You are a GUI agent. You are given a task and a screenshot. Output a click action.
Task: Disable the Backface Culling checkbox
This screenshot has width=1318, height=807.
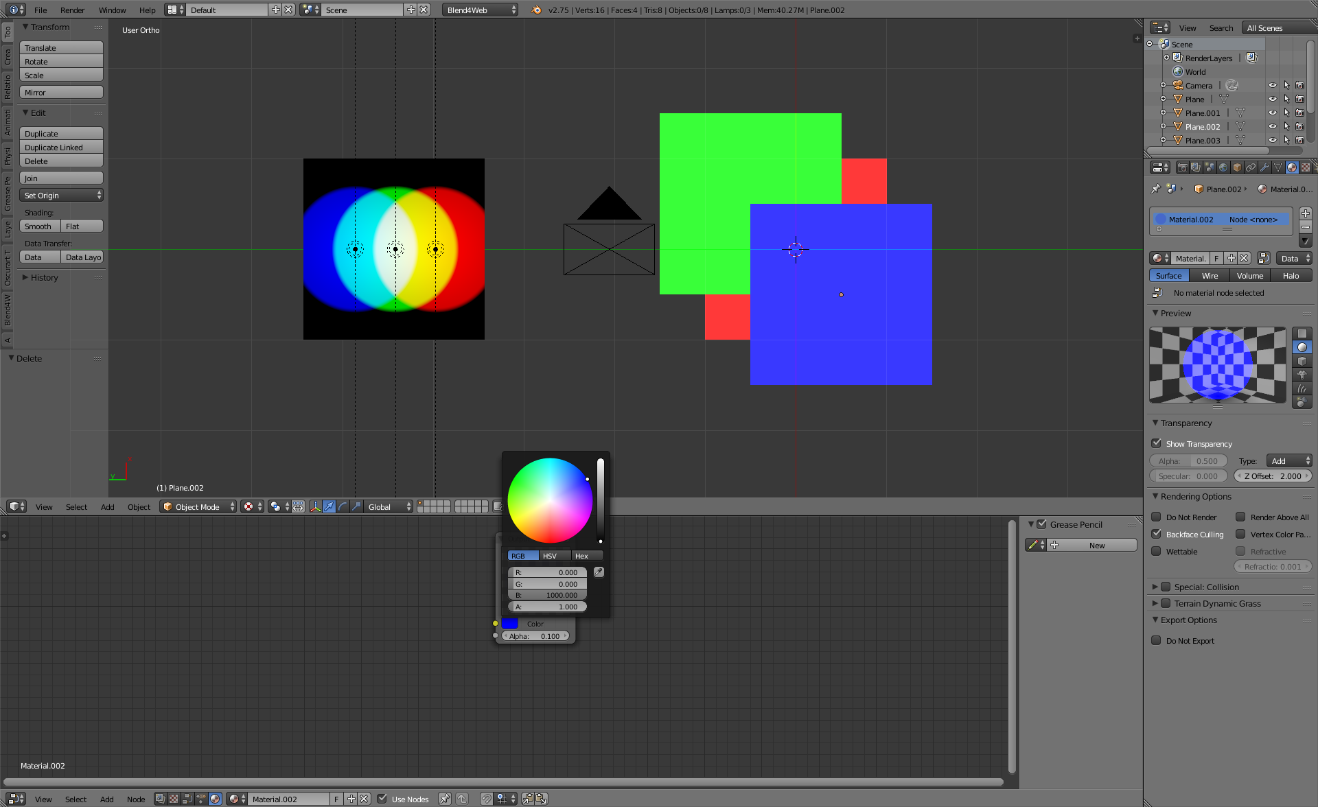pyautogui.click(x=1157, y=534)
